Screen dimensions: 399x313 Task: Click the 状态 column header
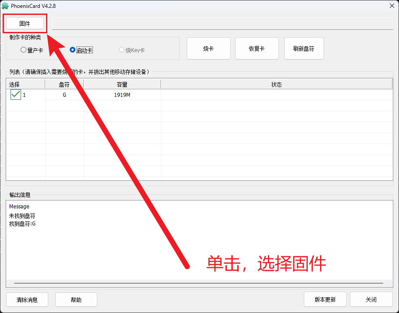(276, 84)
